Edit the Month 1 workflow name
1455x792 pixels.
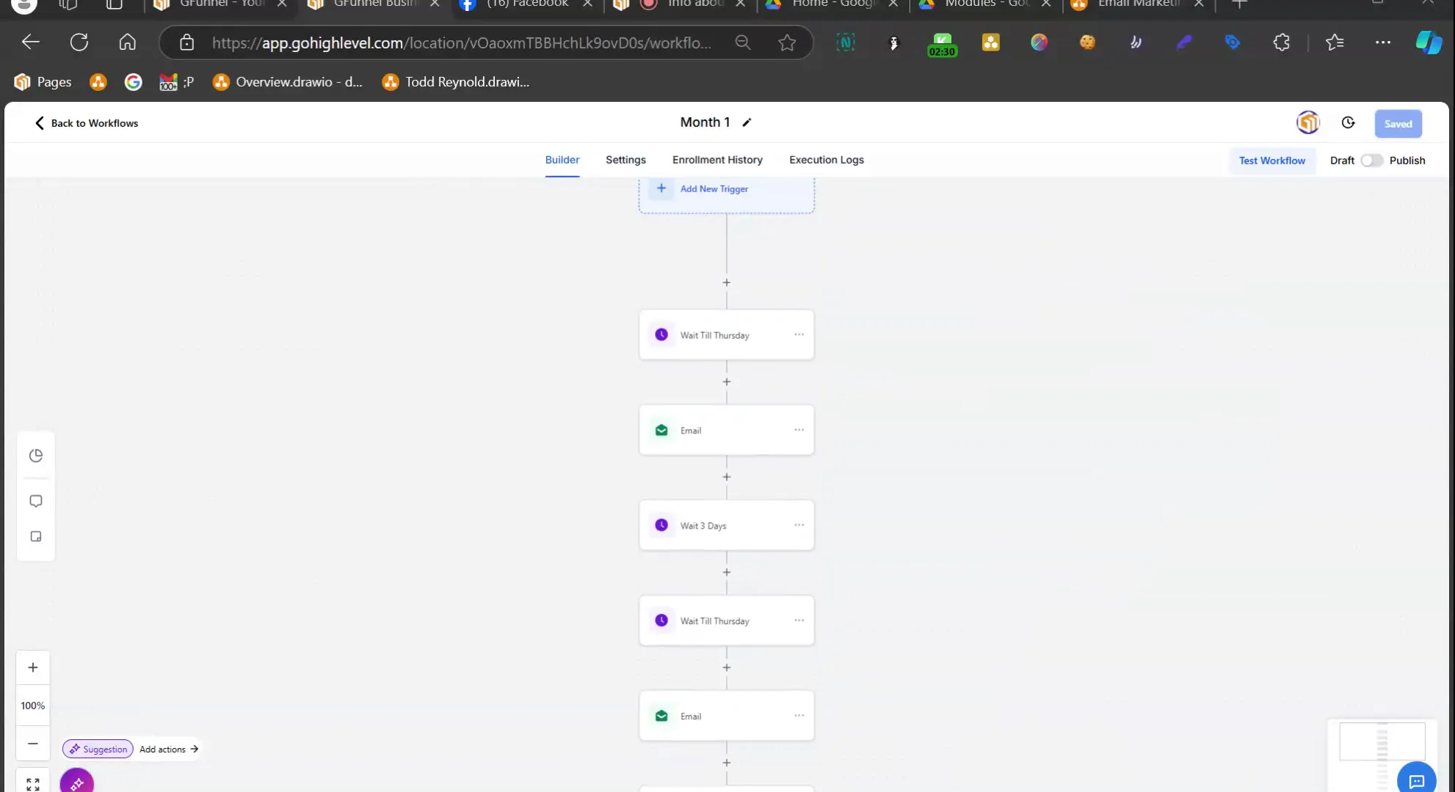pos(747,122)
